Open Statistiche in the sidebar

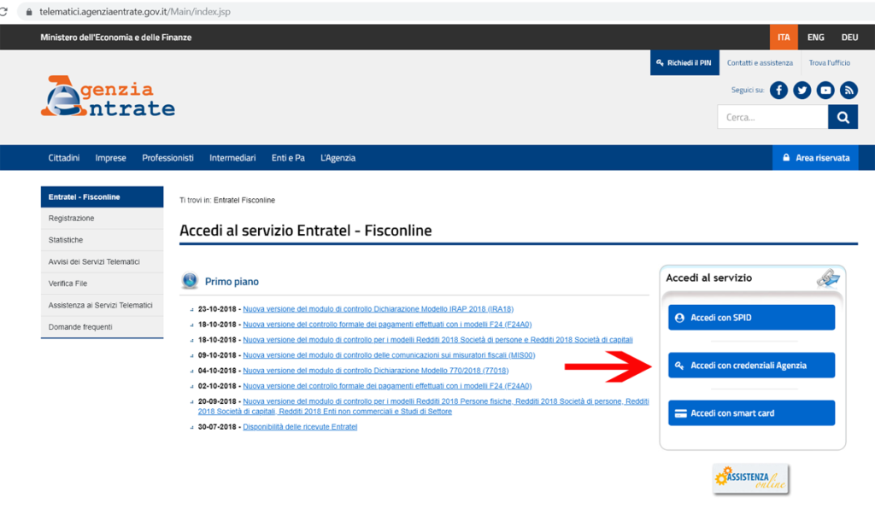[103, 240]
